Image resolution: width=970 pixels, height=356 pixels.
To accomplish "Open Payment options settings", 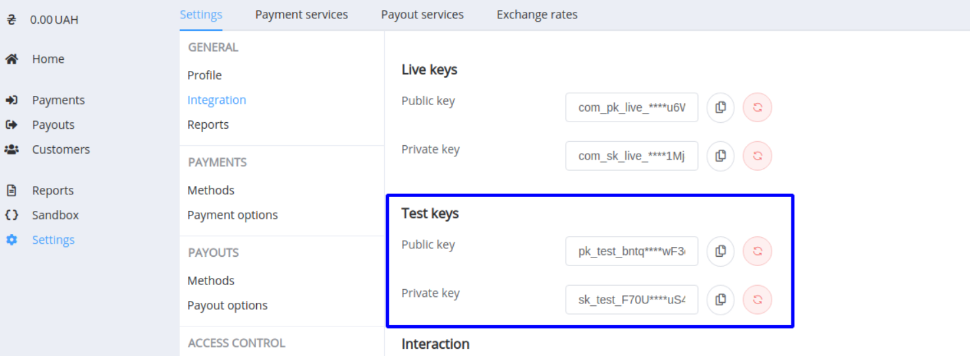I will (x=232, y=215).
